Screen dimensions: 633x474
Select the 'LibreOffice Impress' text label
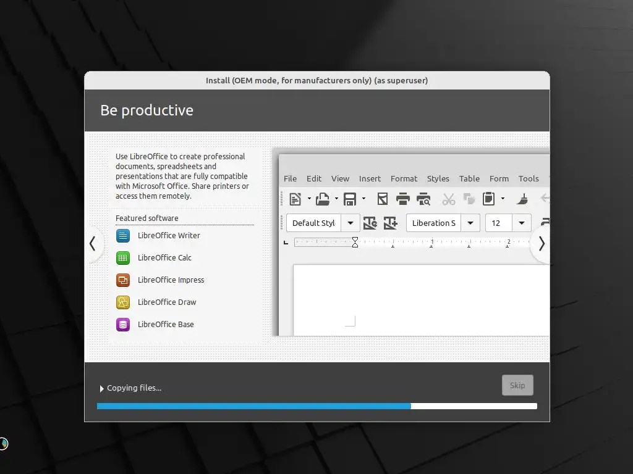(171, 280)
